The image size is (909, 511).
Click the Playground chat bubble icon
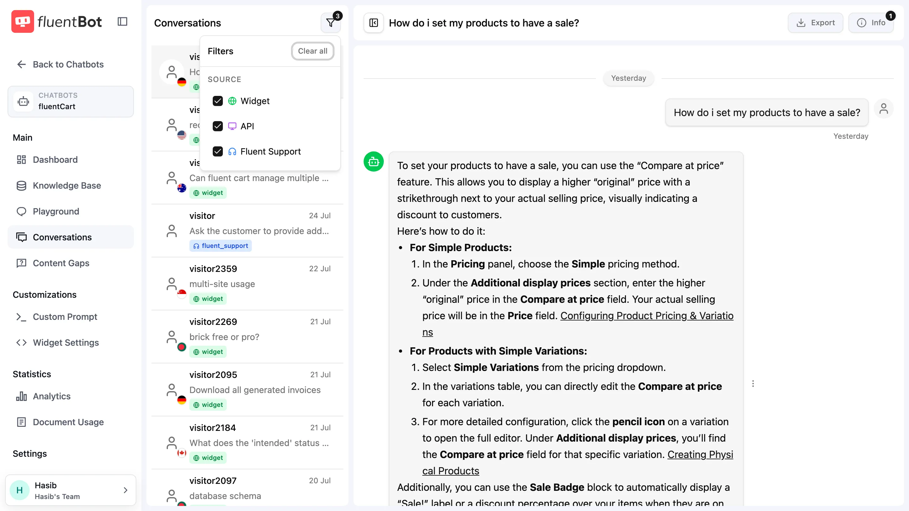click(21, 211)
